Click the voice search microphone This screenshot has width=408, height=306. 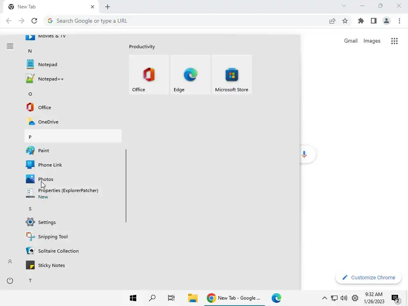304,154
